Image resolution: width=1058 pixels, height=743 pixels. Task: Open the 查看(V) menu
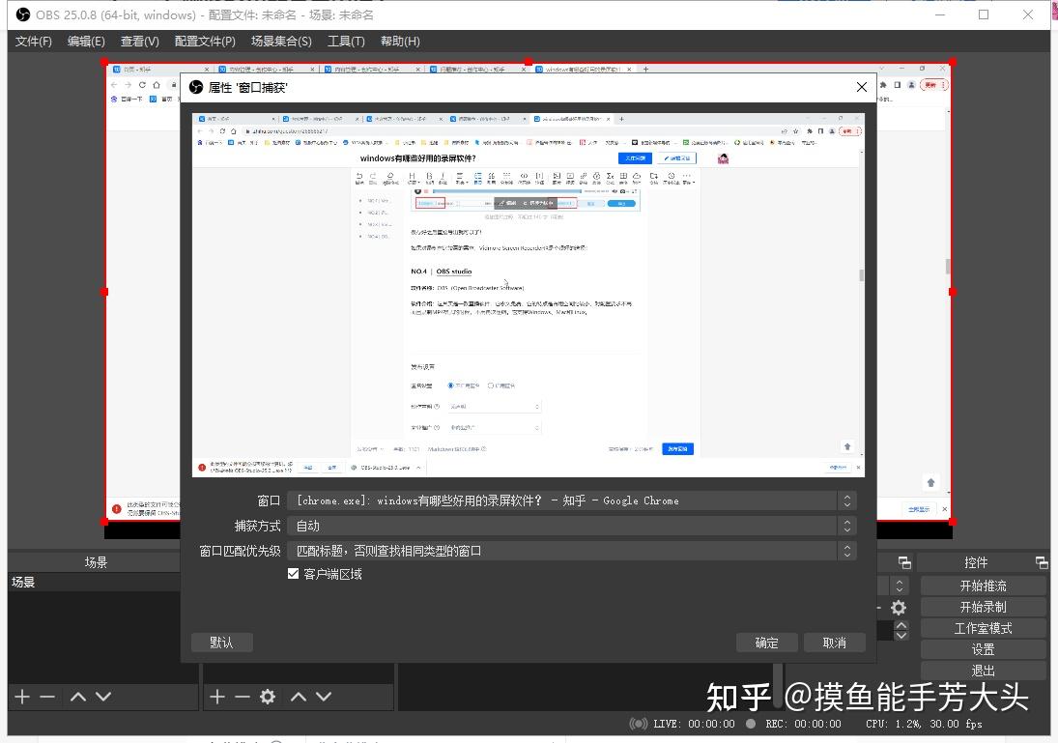[x=140, y=42]
